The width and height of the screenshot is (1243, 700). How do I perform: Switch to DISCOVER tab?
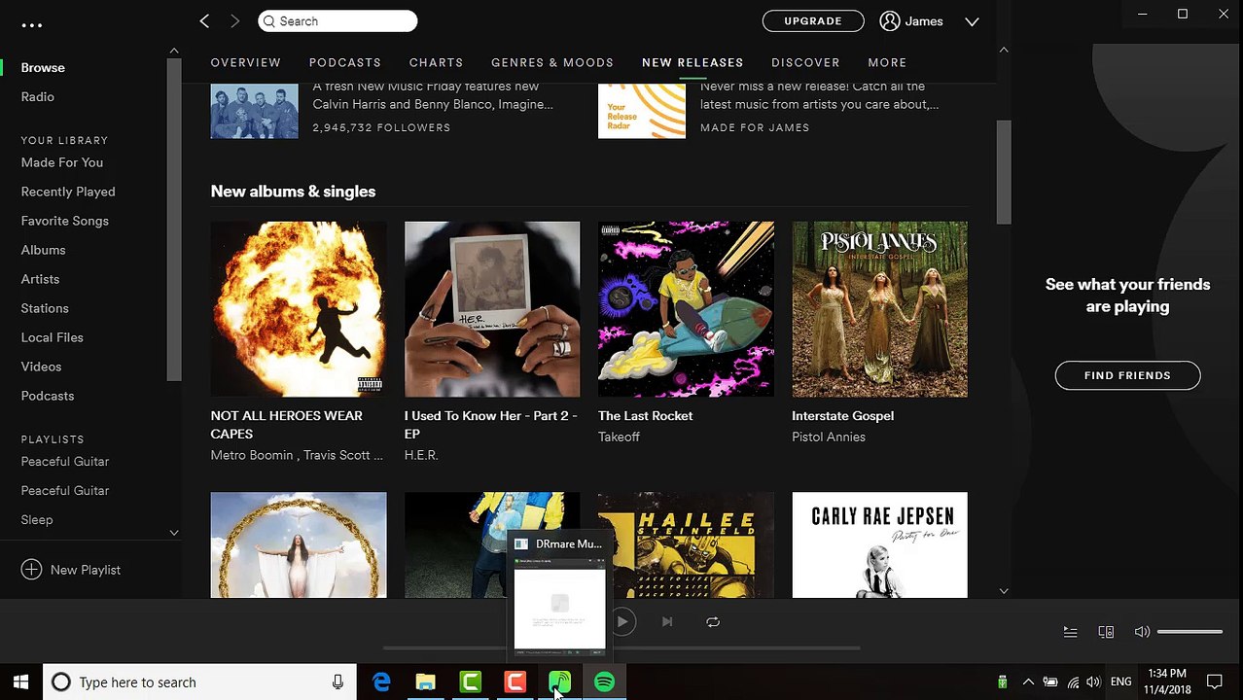805,62
